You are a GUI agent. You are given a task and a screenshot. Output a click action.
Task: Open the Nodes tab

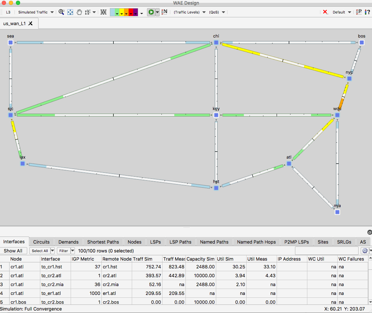point(135,242)
